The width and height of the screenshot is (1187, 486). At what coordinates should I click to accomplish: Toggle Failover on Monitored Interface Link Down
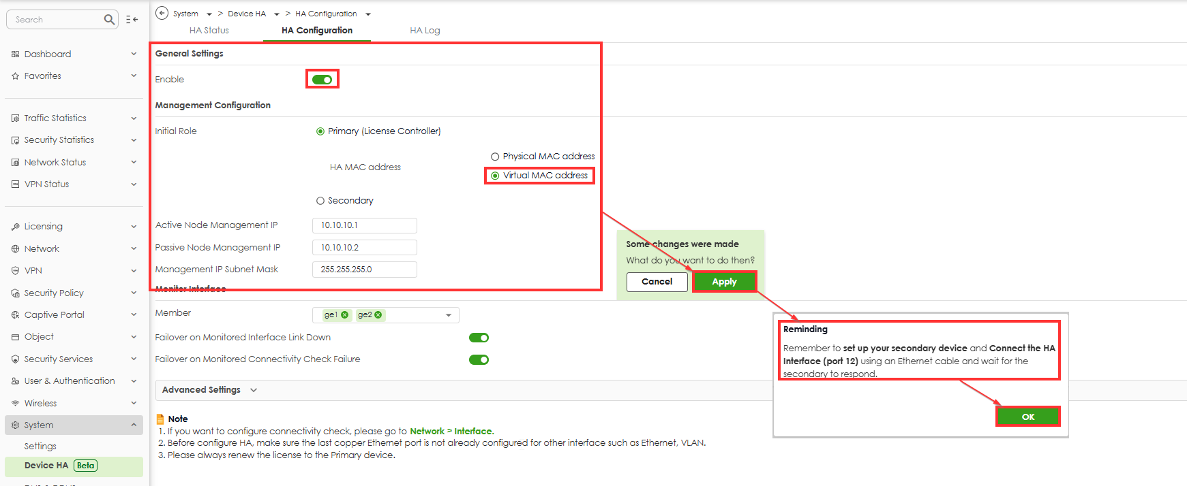pos(479,338)
